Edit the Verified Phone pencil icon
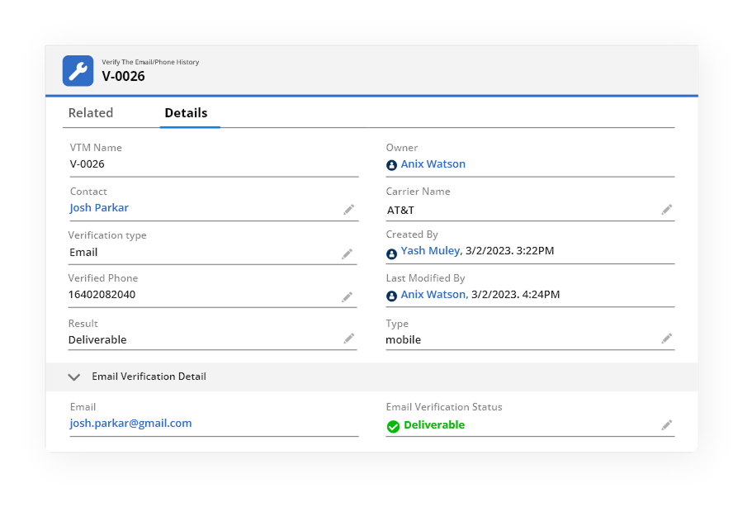The height and width of the screenshot is (507, 752). (348, 296)
